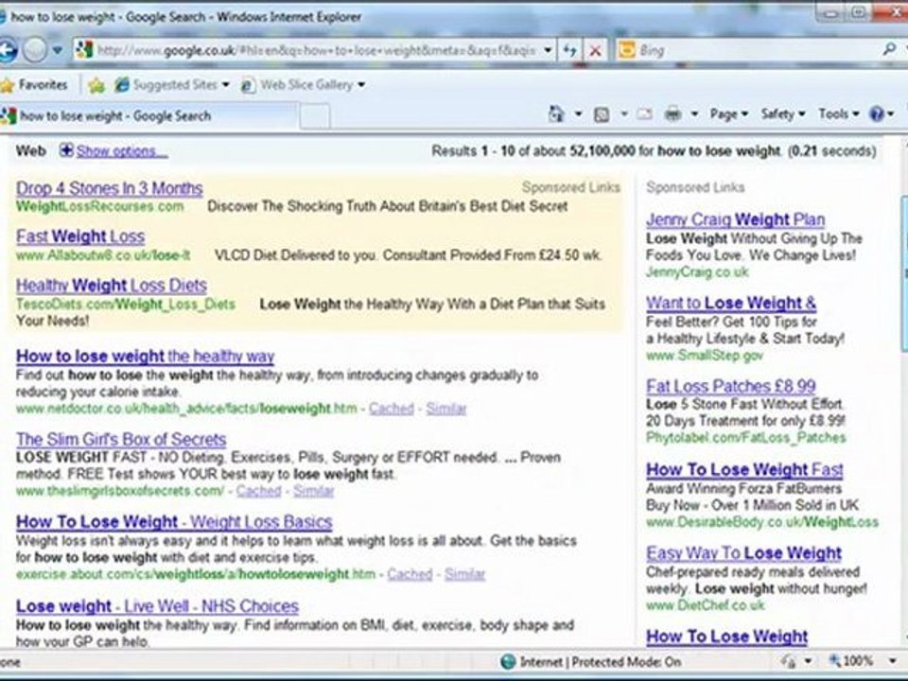Click the plus icon beside Show options
The height and width of the screenshot is (681, 908).
coord(66,150)
